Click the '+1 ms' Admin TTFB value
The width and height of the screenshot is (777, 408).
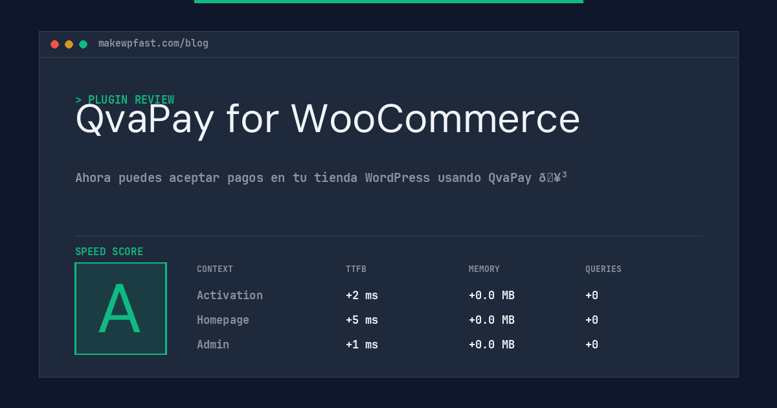(x=362, y=345)
